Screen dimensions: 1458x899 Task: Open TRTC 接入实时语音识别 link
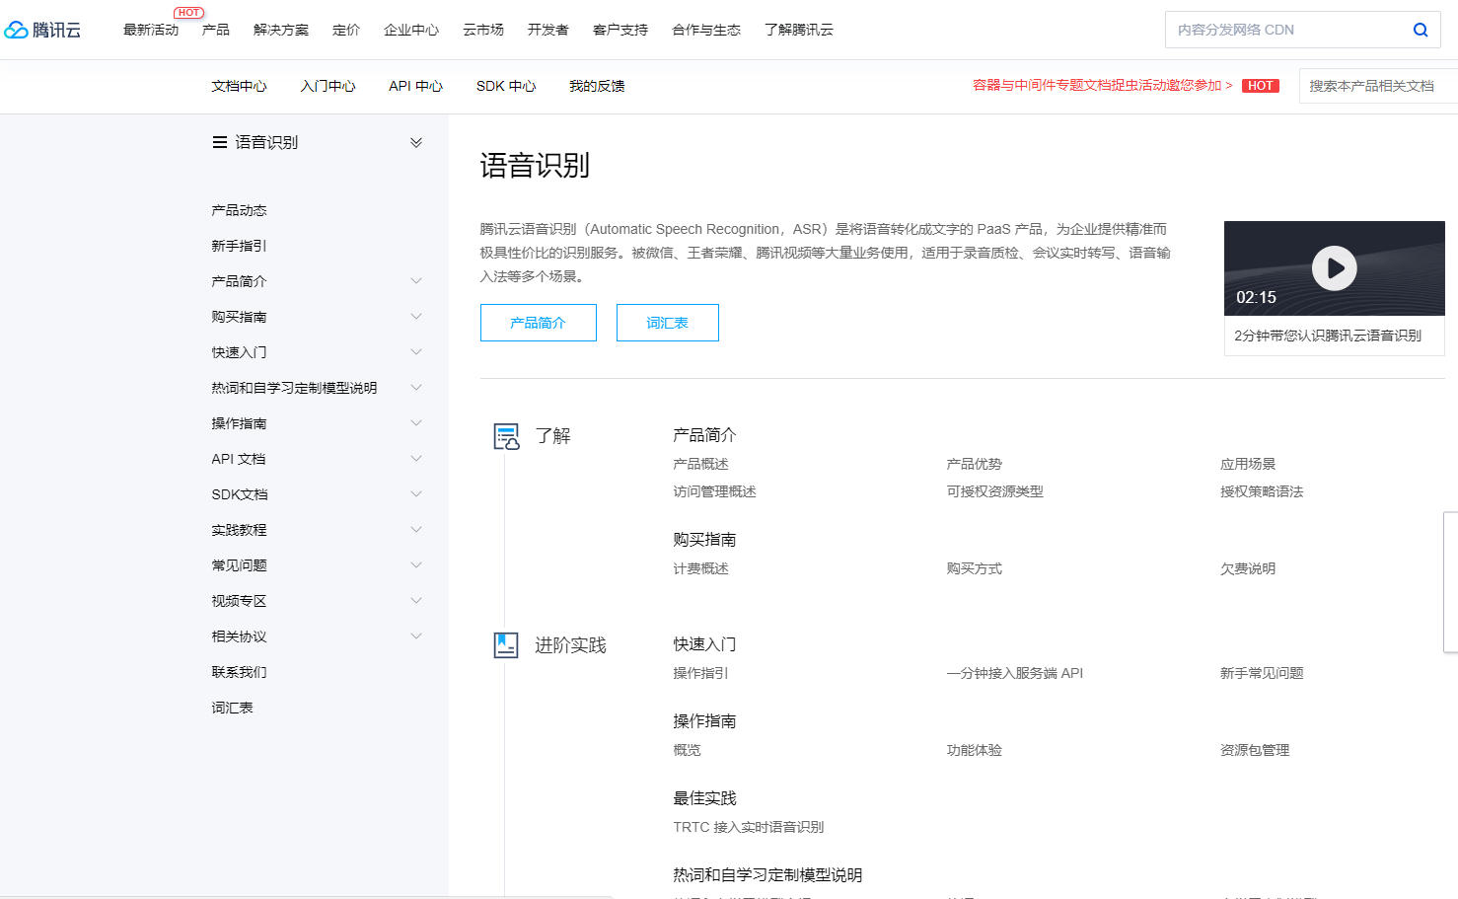point(748,827)
